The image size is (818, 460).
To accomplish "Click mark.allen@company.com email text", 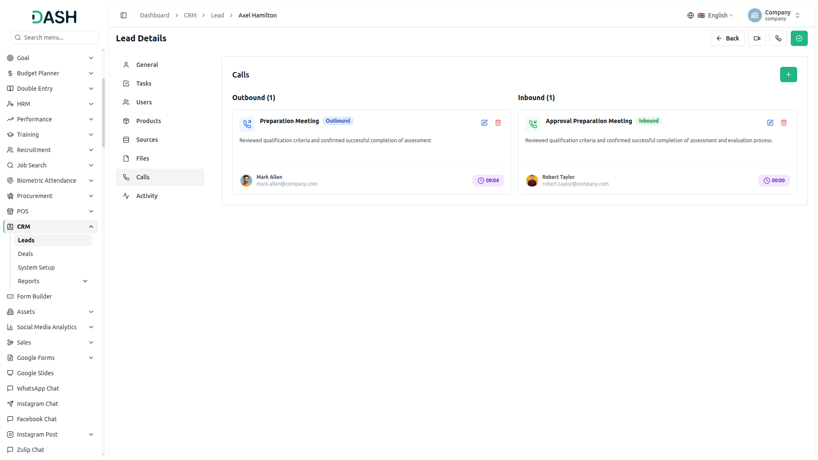I will (287, 184).
